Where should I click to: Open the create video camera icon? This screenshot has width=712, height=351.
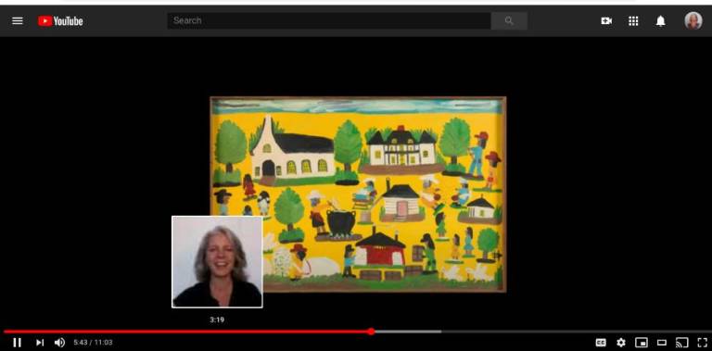(606, 21)
